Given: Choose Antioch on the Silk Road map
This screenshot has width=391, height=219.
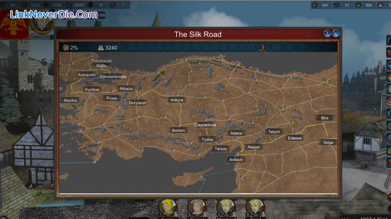Looking at the screenshot, I should (x=236, y=160).
